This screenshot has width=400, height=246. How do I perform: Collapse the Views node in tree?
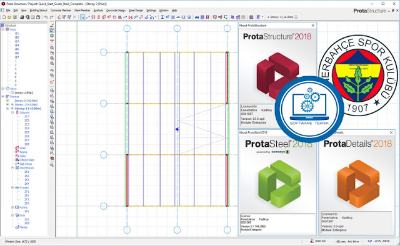tap(2, 89)
